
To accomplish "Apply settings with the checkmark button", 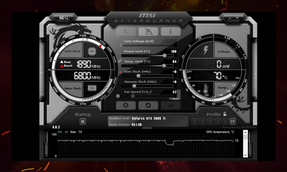I will click(x=171, y=106).
